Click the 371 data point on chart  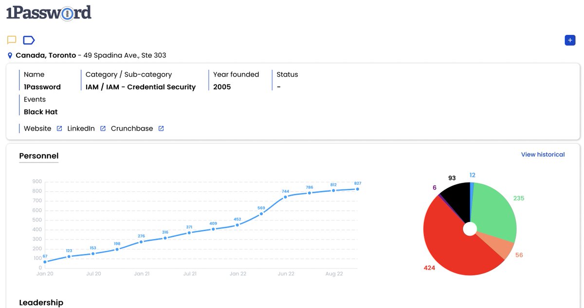(x=189, y=233)
